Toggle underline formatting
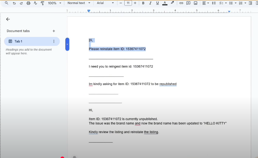Image resolution: width=258 pixels, height=158 pixels. [x=157, y=3]
